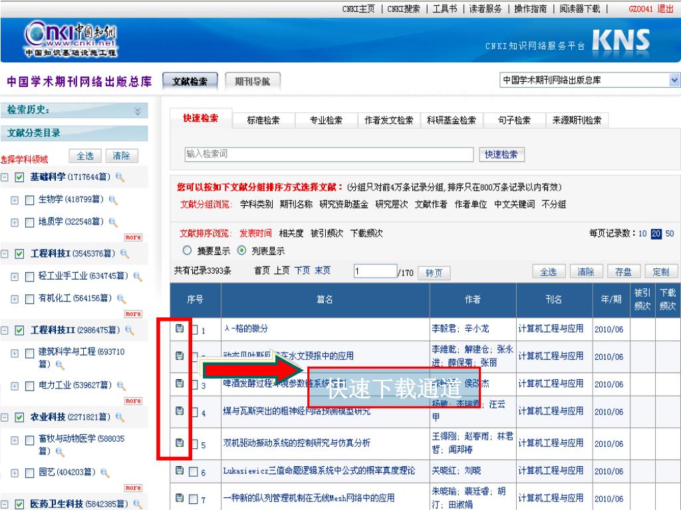Click the download icon for row 7
The height and width of the screenshot is (510, 681).
click(180, 497)
